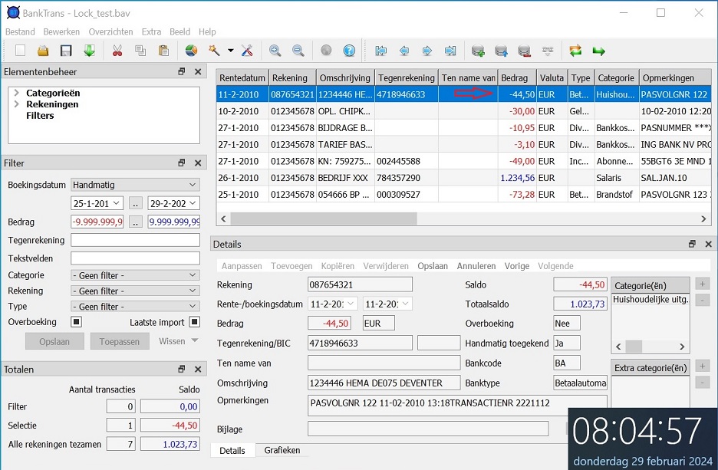Screen dimensions: 718x470
Task: Toggle the Laatste import checkbox
Action: 194,322
